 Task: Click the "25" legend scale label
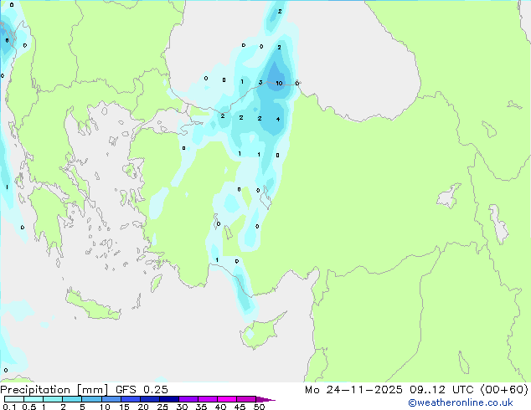162,407
